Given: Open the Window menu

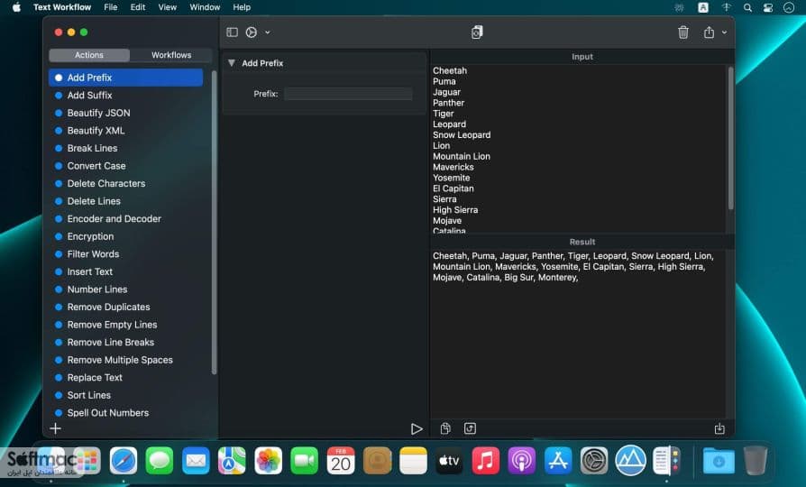Looking at the screenshot, I should coord(205,7).
